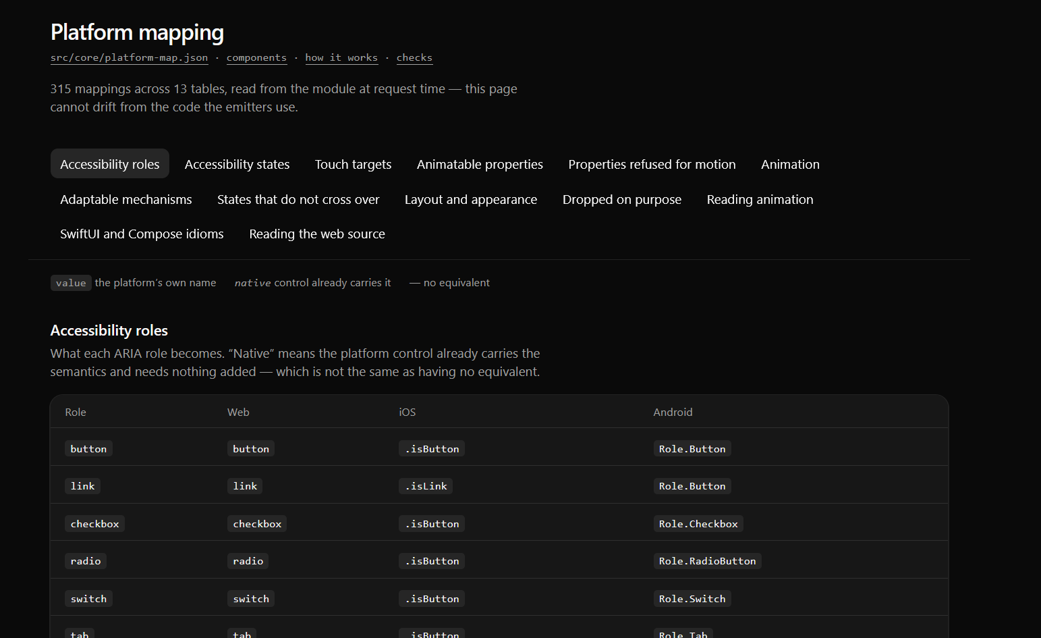
Task: View the SwiftUI and Compose idioms tab
Action: pos(142,234)
